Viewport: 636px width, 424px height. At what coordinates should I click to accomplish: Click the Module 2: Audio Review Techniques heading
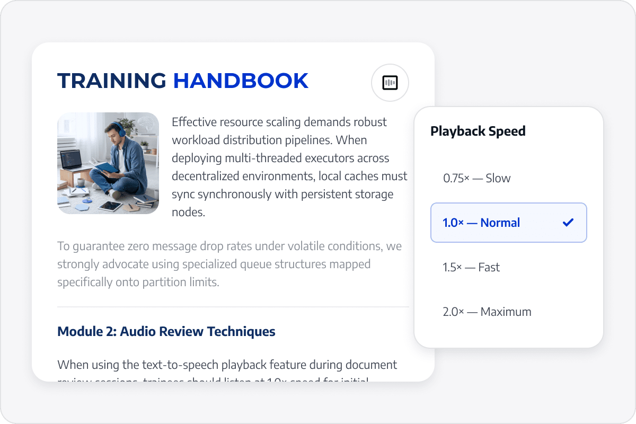click(x=166, y=332)
